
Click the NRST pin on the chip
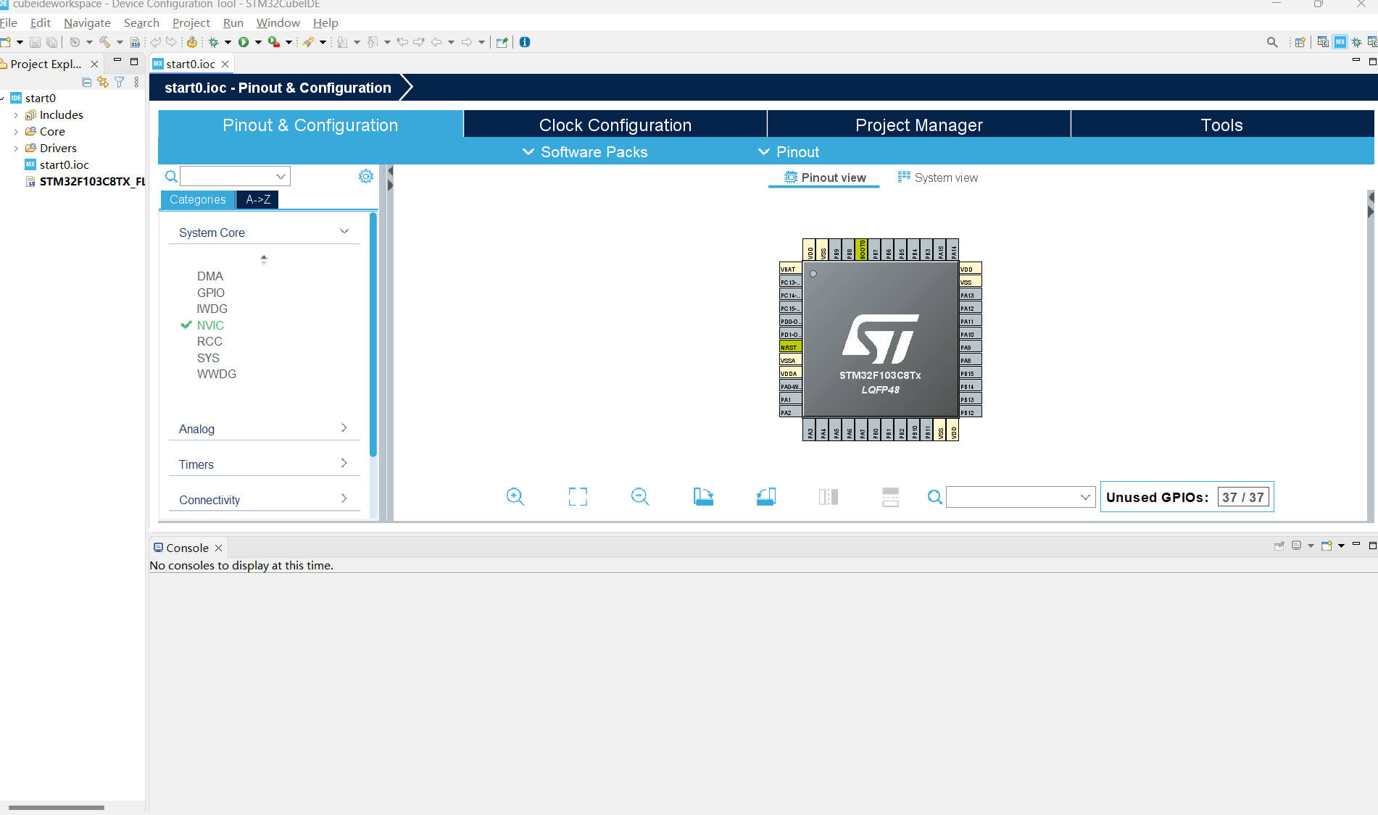pos(790,347)
